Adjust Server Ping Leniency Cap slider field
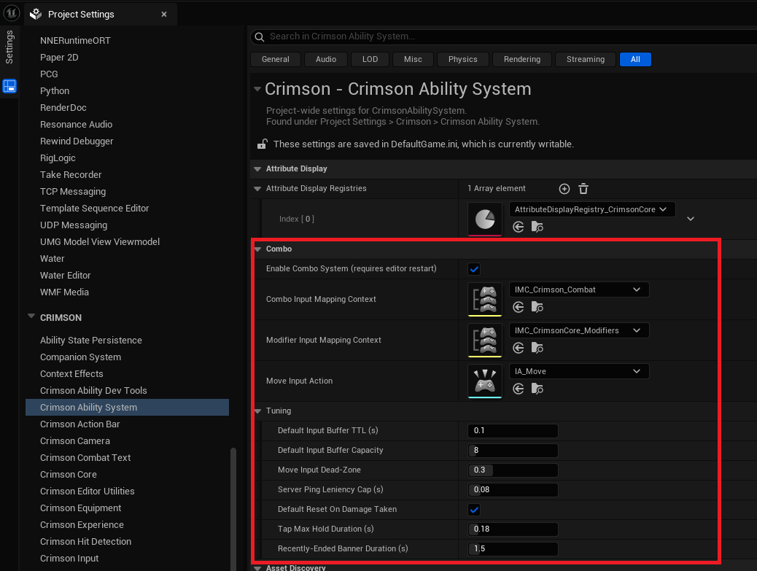 [513, 490]
